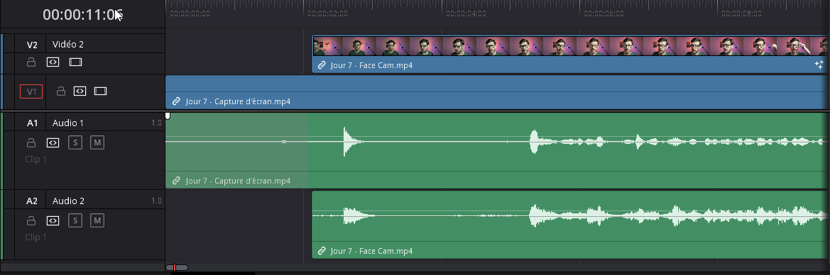Solo the Audio 1 track

coord(75,142)
